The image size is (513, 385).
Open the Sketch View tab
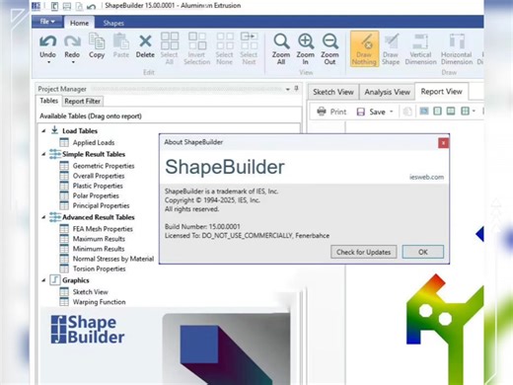[333, 92]
